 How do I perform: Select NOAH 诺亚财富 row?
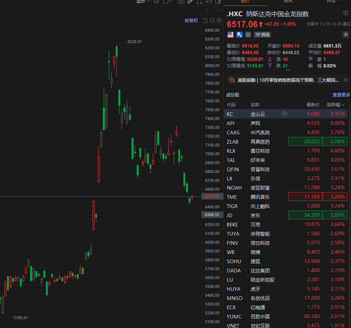click(286, 187)
